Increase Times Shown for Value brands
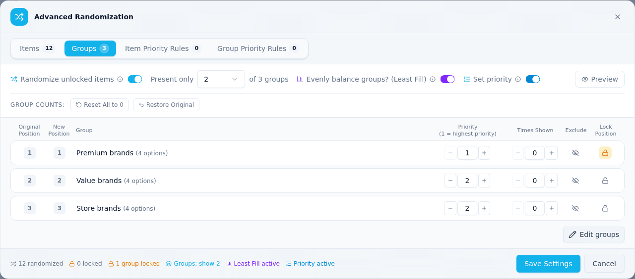The height and width of the screenshot is (279, 635). [x=552, y=181]
